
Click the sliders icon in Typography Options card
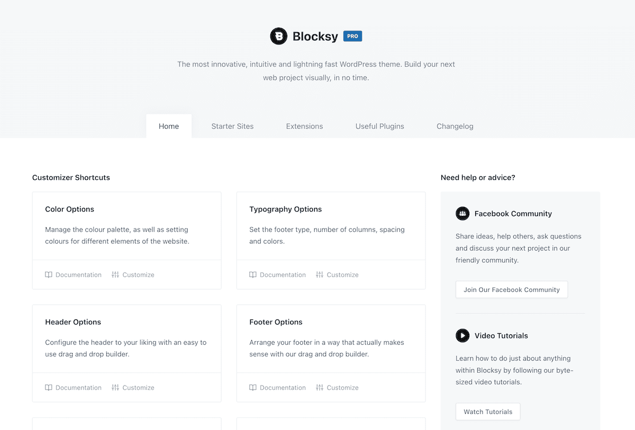pos(320,275)
